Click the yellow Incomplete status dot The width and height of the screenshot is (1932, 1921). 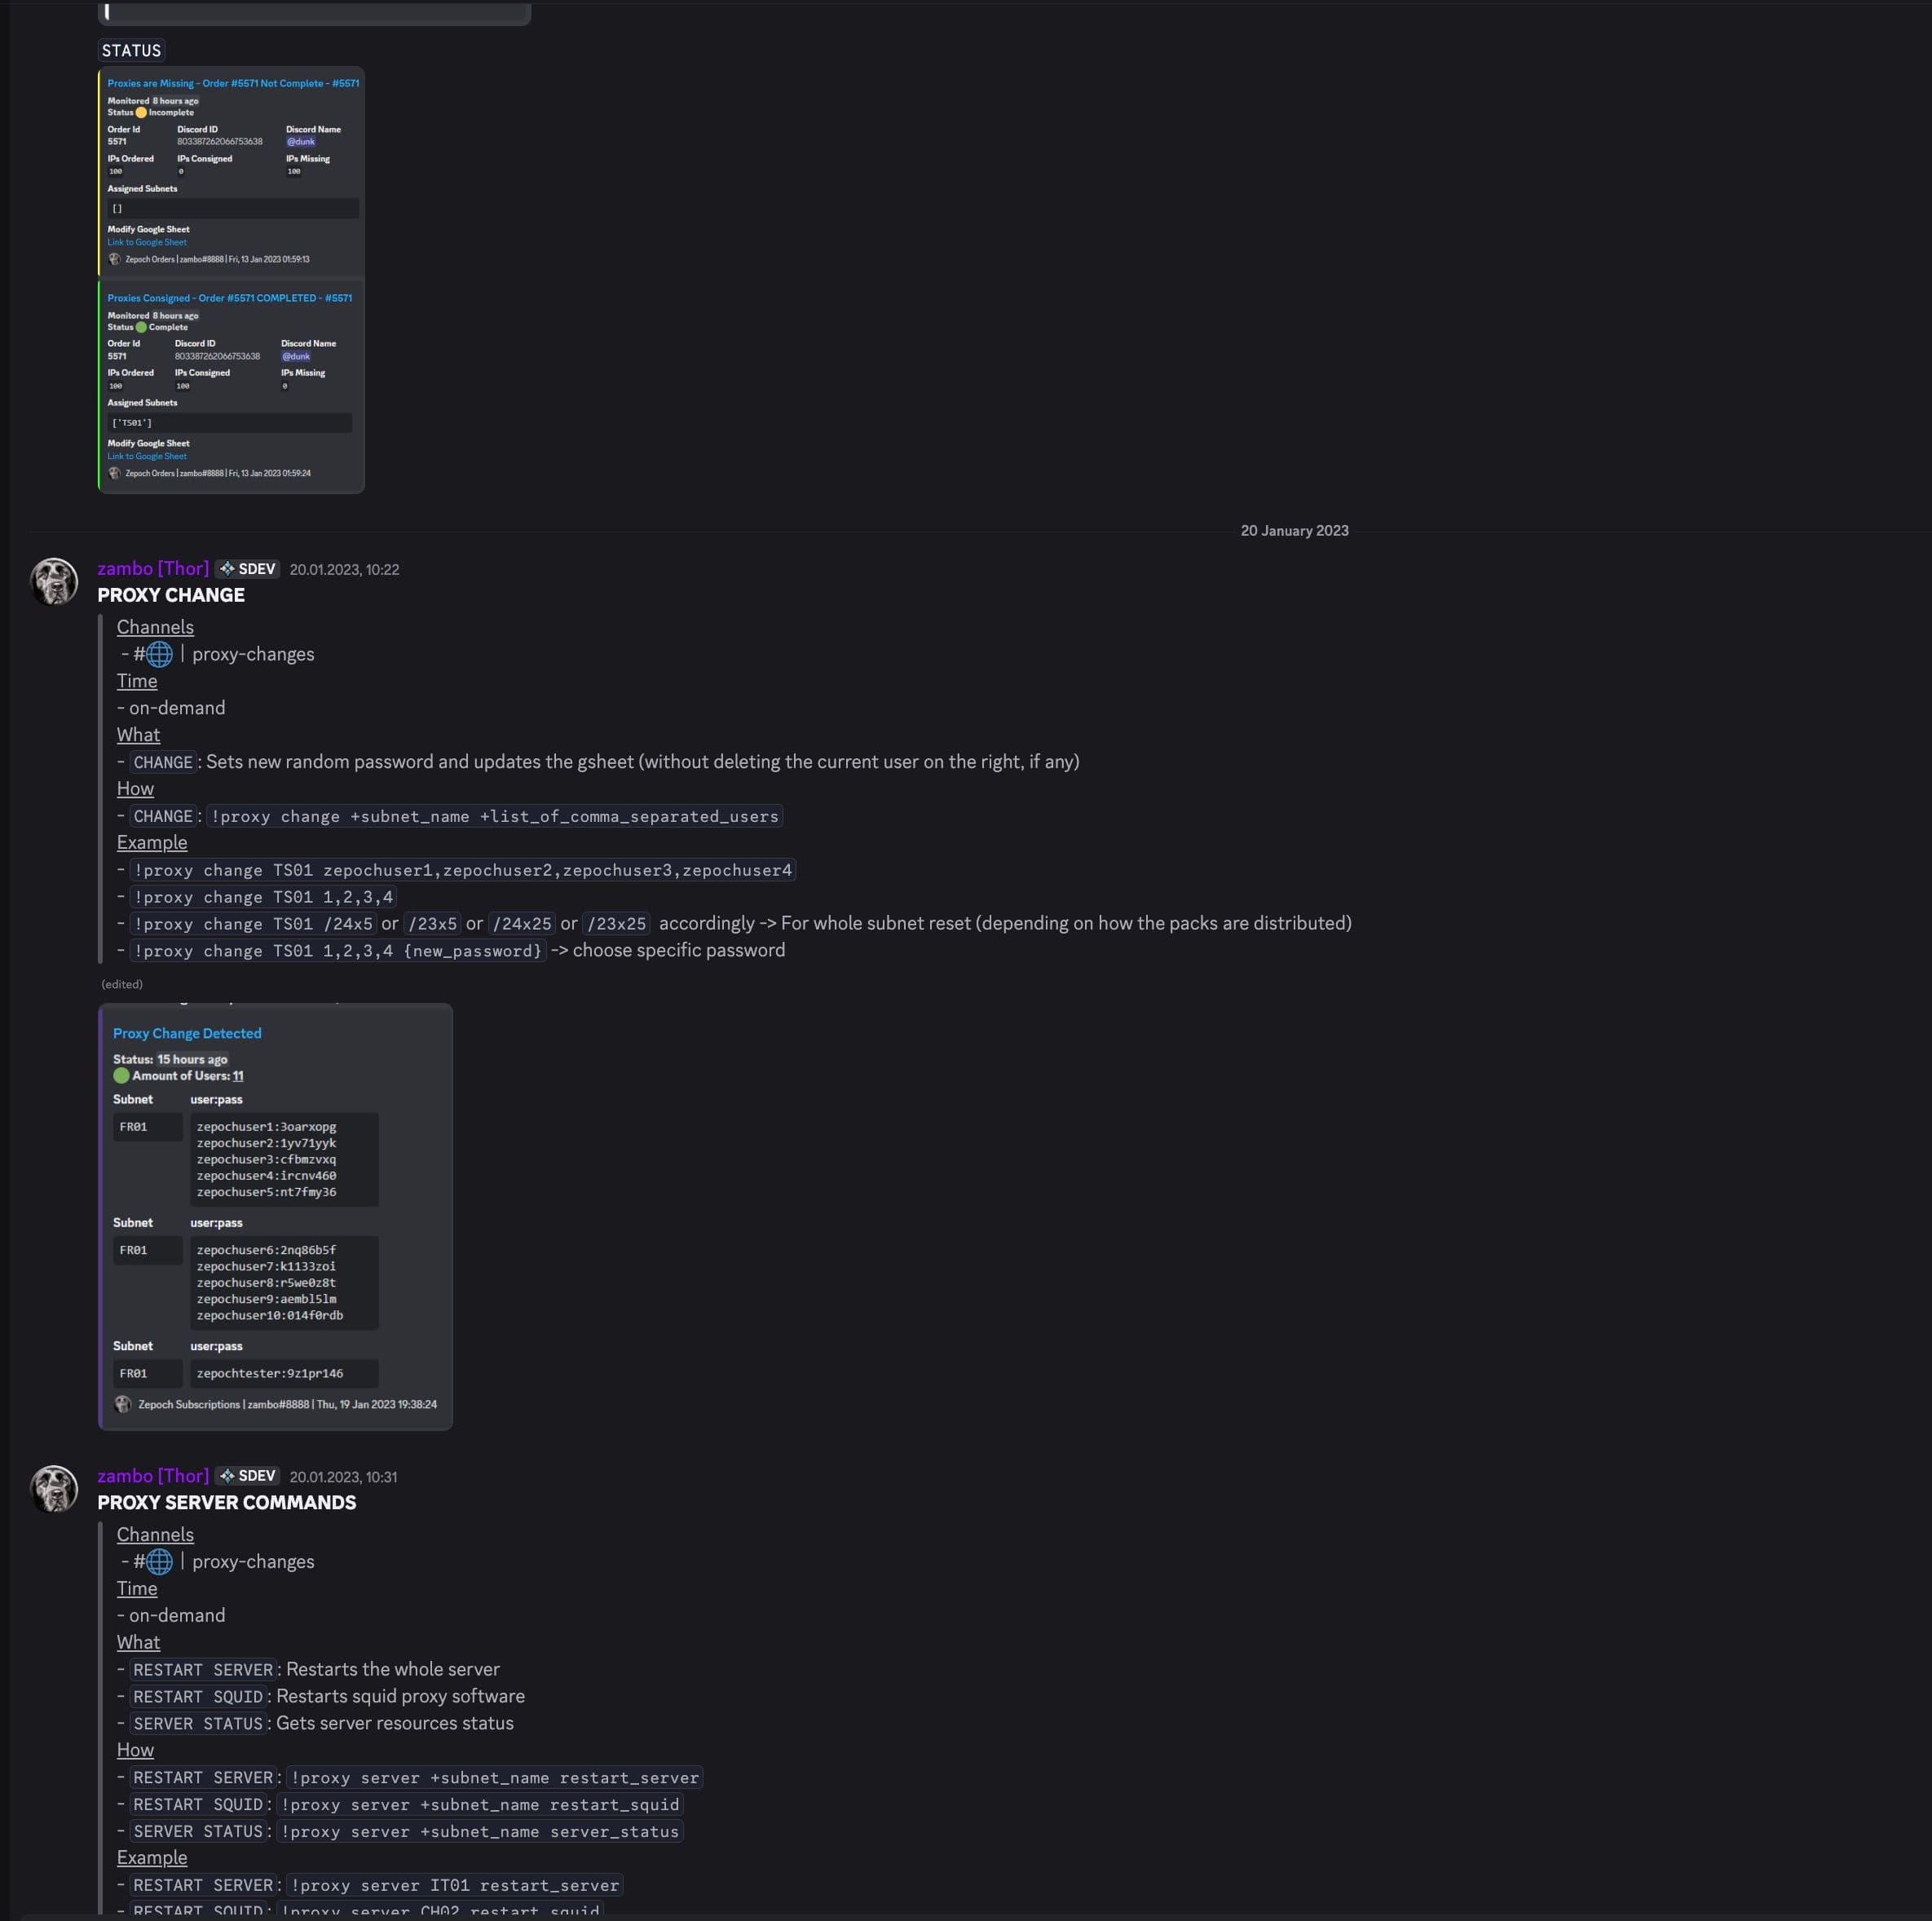pyautogui.click(x=143, y=113)
